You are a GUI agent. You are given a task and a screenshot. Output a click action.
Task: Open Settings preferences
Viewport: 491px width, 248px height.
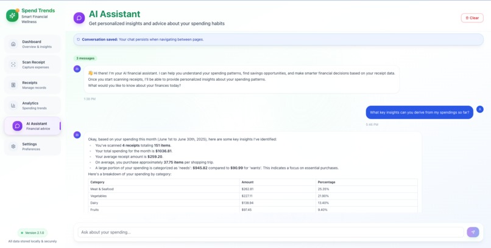tap(32, 146)
